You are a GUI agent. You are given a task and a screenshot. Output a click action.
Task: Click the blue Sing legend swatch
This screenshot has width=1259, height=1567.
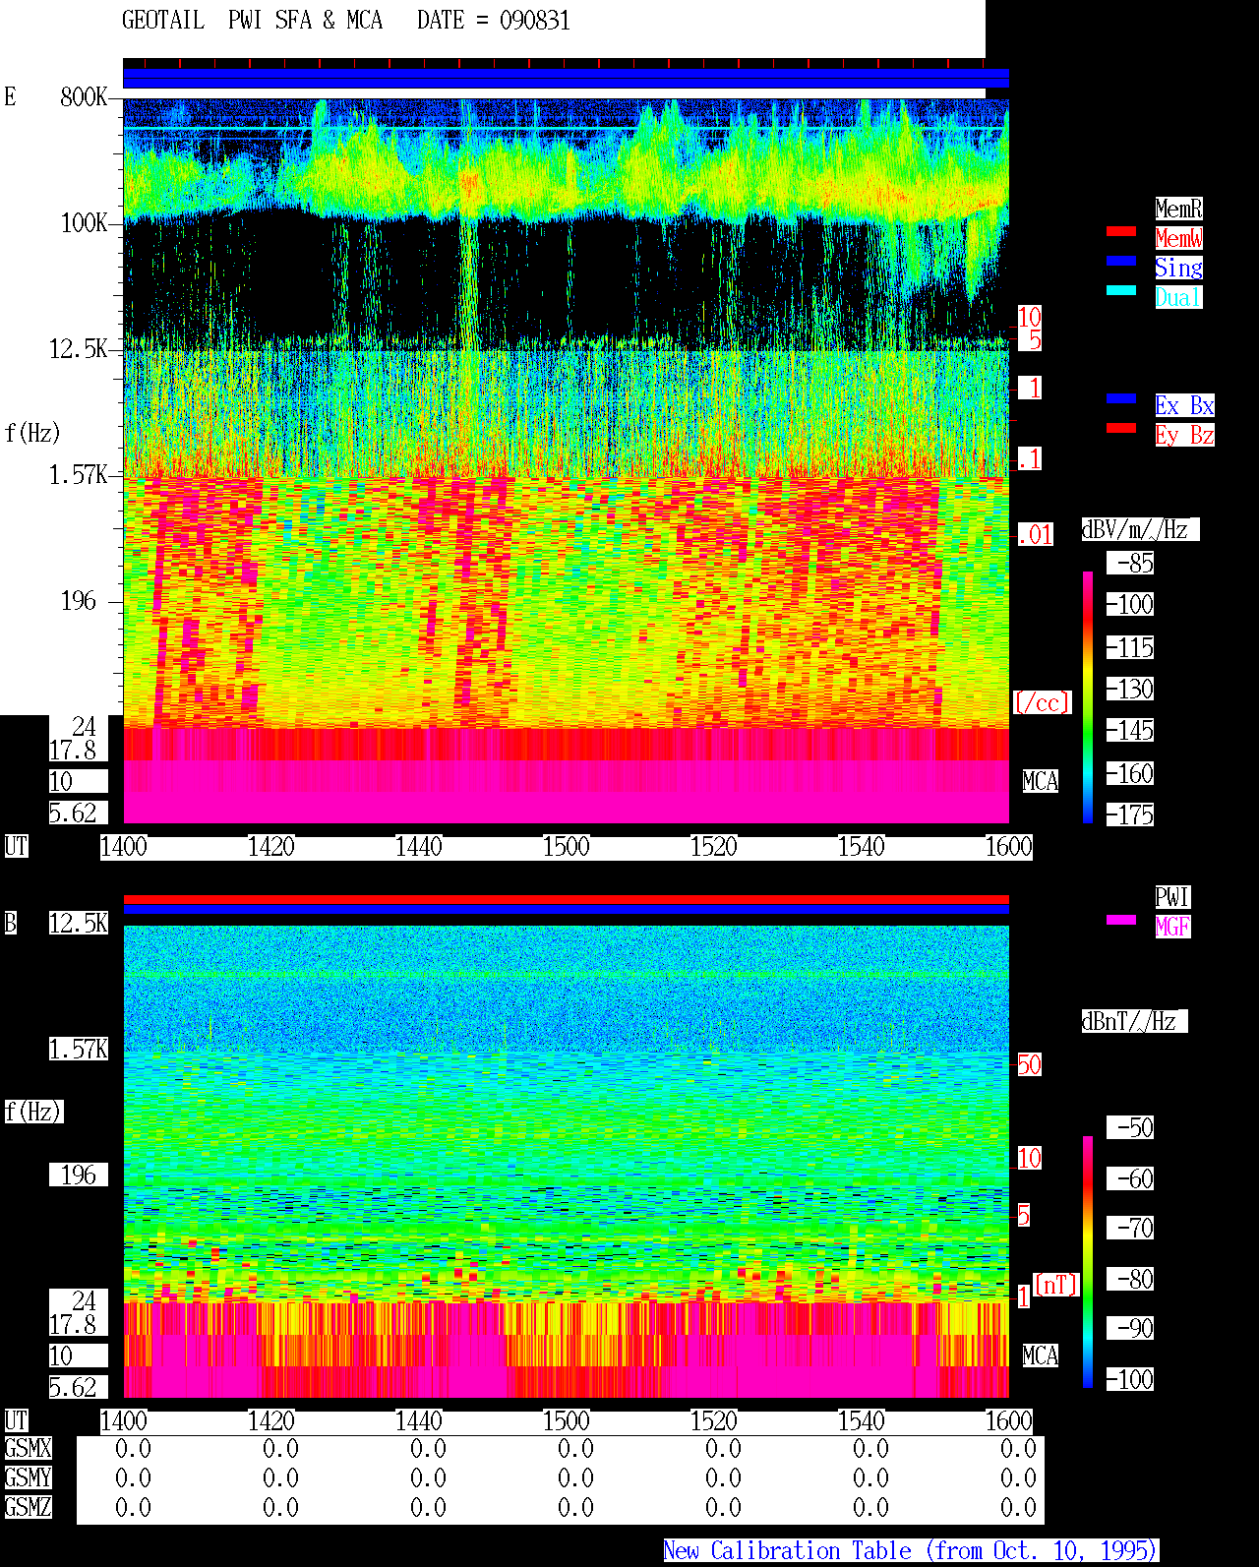click(x=1121, y=261)
